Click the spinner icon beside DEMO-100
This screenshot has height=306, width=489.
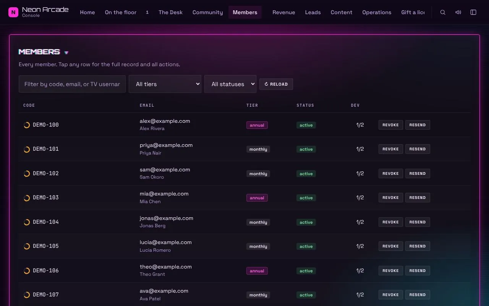[x=27, y=125]
